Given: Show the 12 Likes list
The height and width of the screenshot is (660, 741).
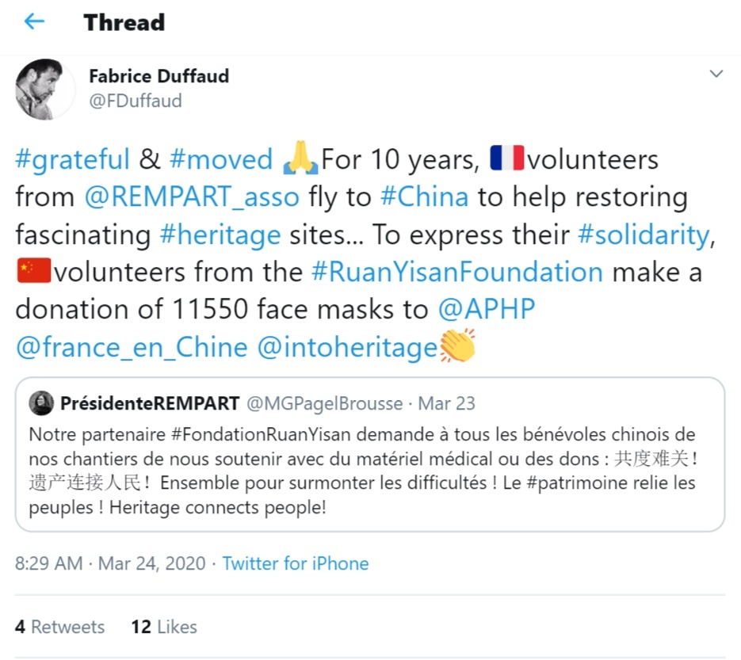Looking at the screenshot, I should pos(164,627).
